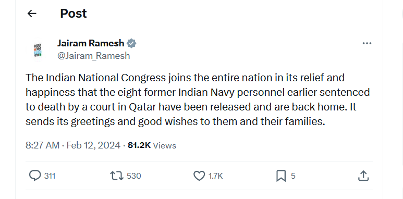The width and height of the screenshot is (403, 199).
Task: Click the word Views beside 81.2K
Action: [x=165, y=145]
